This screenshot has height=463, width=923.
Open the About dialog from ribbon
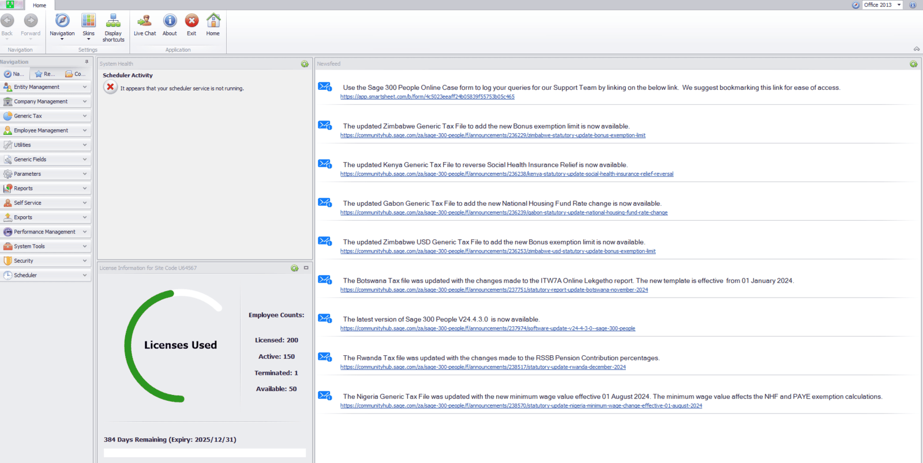(x=170, y=25)
